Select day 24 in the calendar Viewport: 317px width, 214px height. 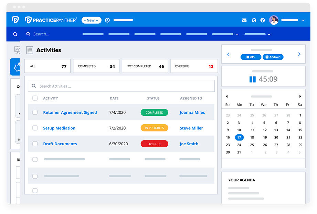click(239, 145)
